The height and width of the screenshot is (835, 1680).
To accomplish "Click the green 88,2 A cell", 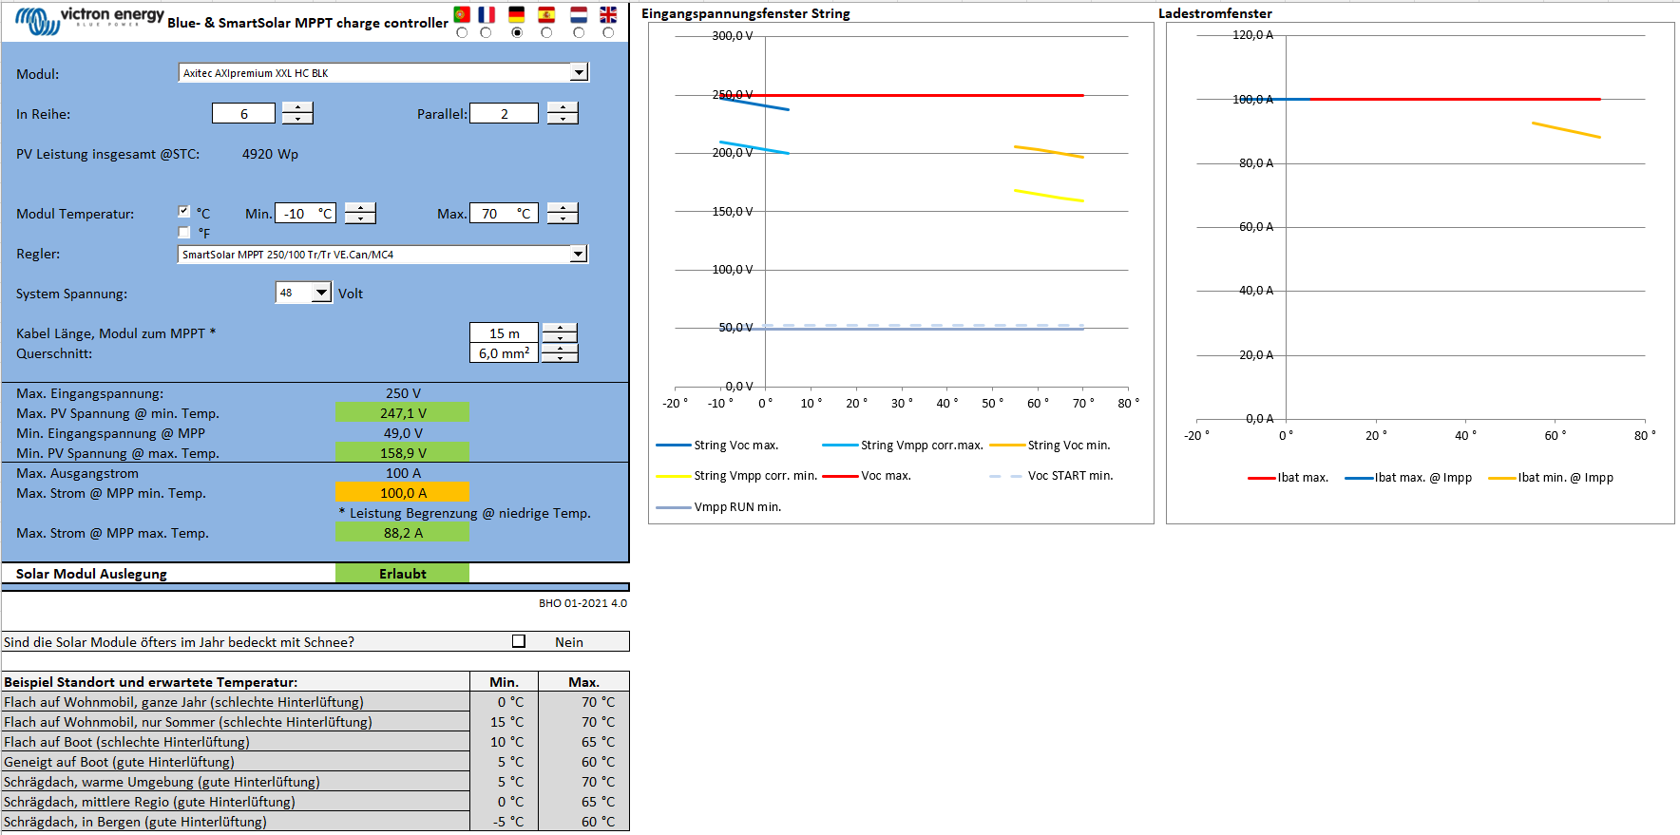I will point(402,532).
